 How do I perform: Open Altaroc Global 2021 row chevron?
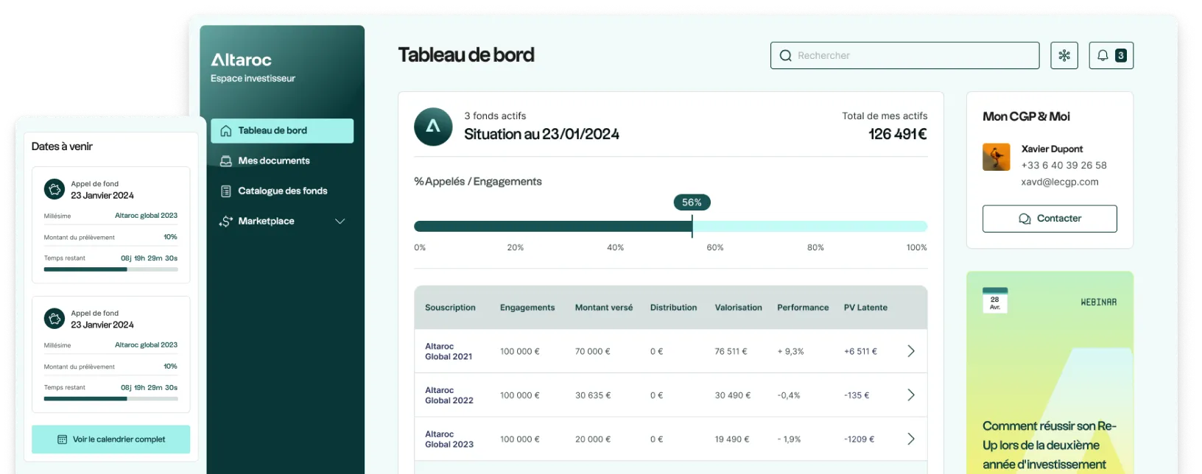(911, 351)
